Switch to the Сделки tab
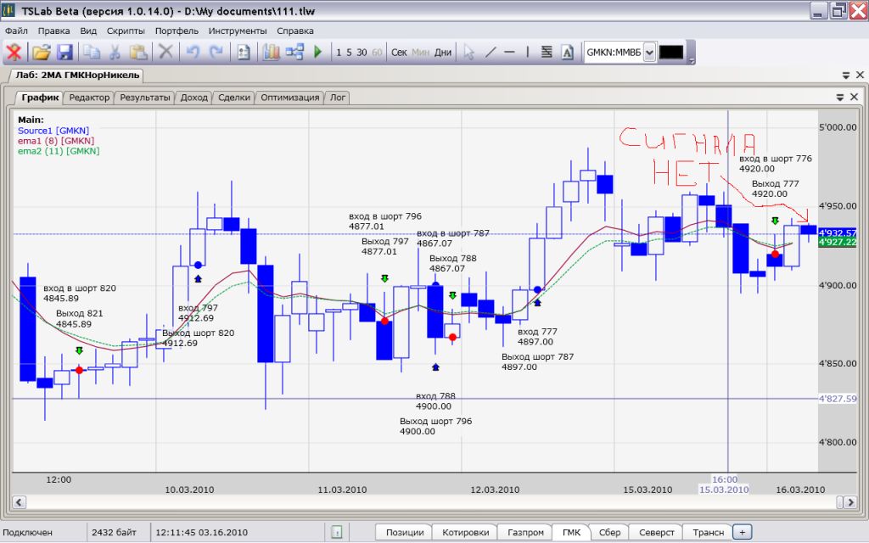The image size is (869, 543). [x=234, y=98]
